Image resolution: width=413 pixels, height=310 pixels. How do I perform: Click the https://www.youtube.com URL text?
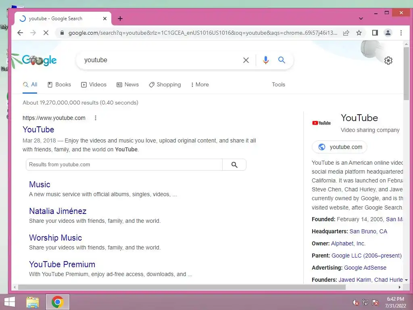54,118
